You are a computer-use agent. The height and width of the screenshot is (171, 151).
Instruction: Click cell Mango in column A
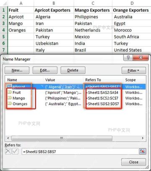21,24
